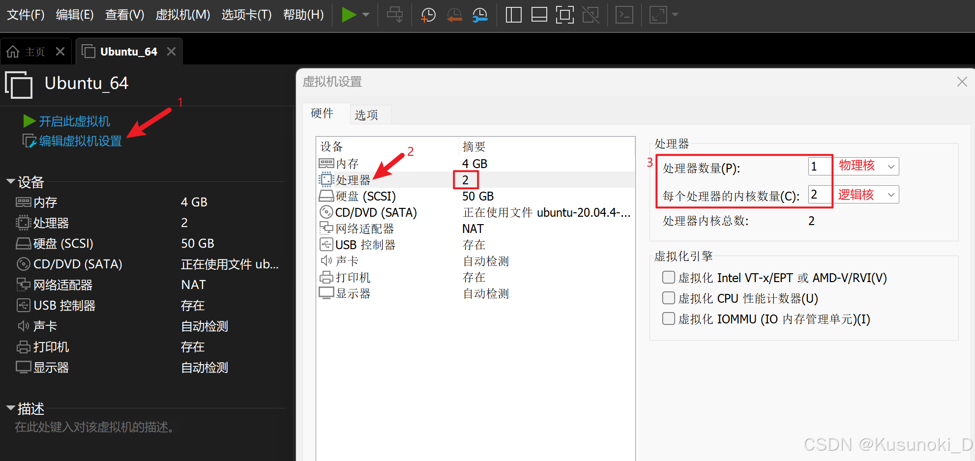The image size is (975, 461).
Task: Open the 文件(F) menu
Action: coord(26,15)
